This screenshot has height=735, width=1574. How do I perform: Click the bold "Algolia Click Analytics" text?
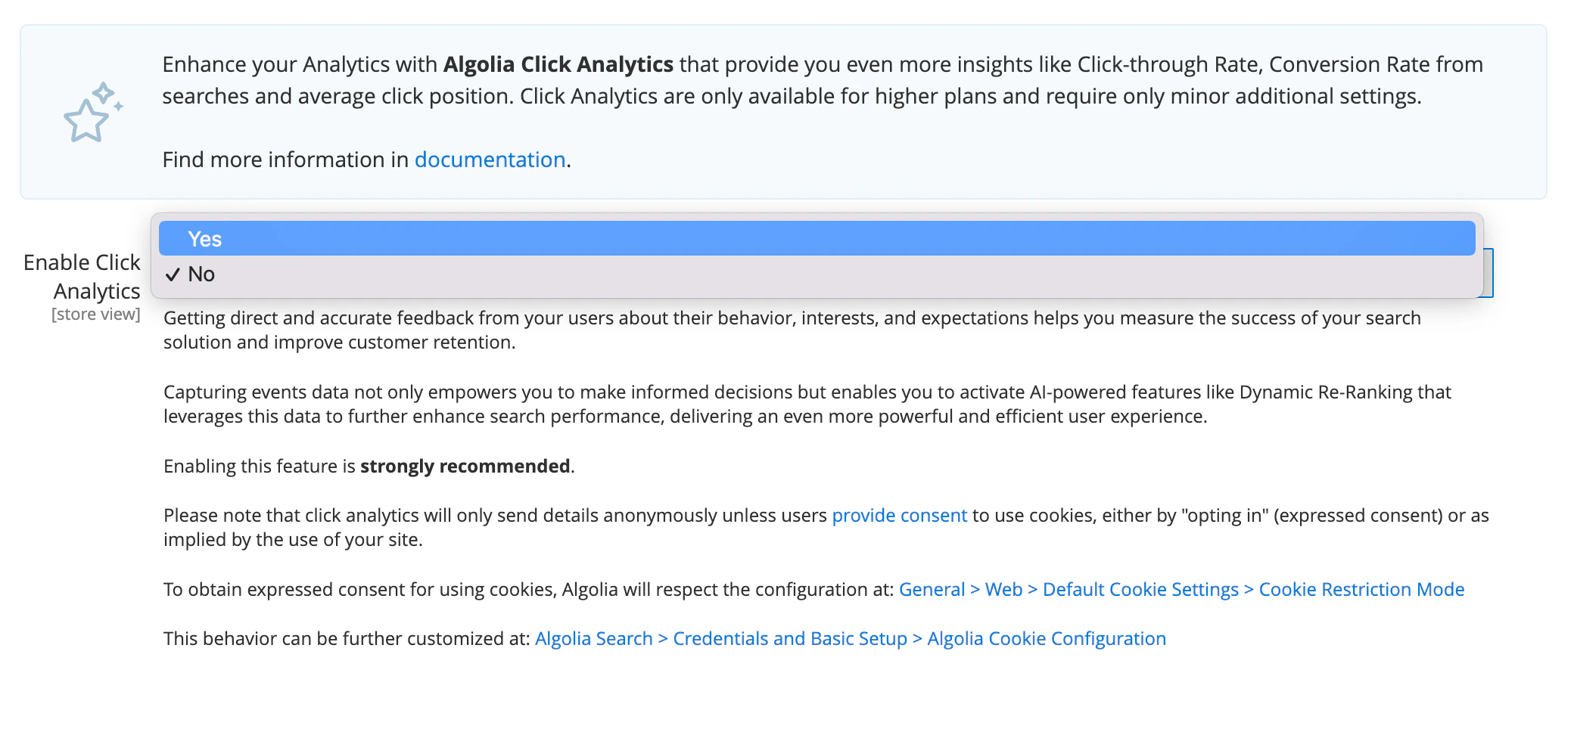point(559,64)
